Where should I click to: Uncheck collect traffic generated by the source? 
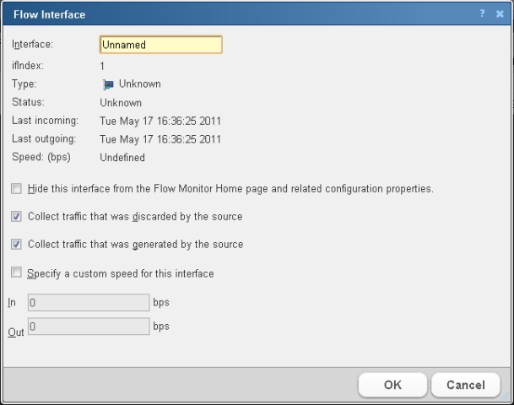(17, 245)
